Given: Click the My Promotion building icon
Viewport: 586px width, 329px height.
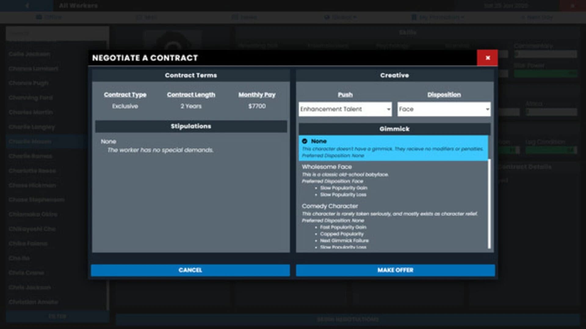Looking at the screenshot, I should point(414,17).
